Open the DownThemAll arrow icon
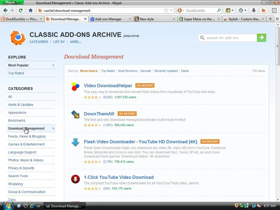The image size is (280, 210). (x=75, y=114)
